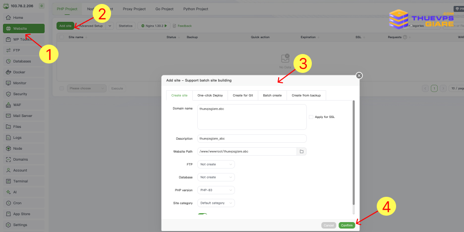Open the Account person icon

tap(8, 170)
